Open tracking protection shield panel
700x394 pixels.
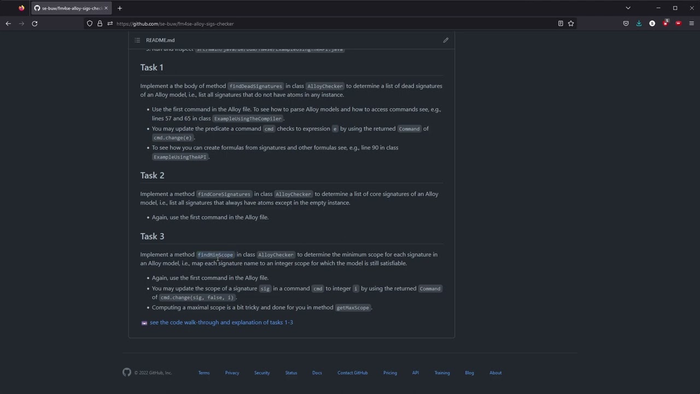click(x=90, y=24)
